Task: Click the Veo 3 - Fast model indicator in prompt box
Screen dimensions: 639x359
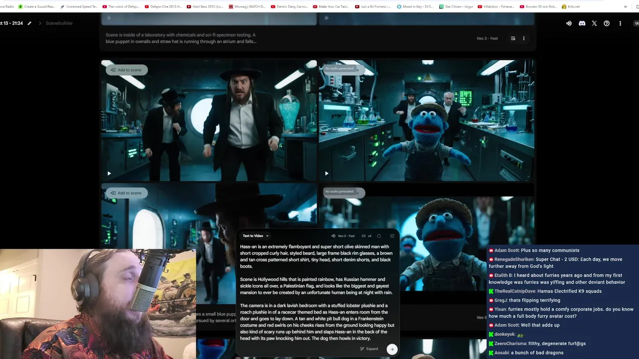Action: coord(343,236)
